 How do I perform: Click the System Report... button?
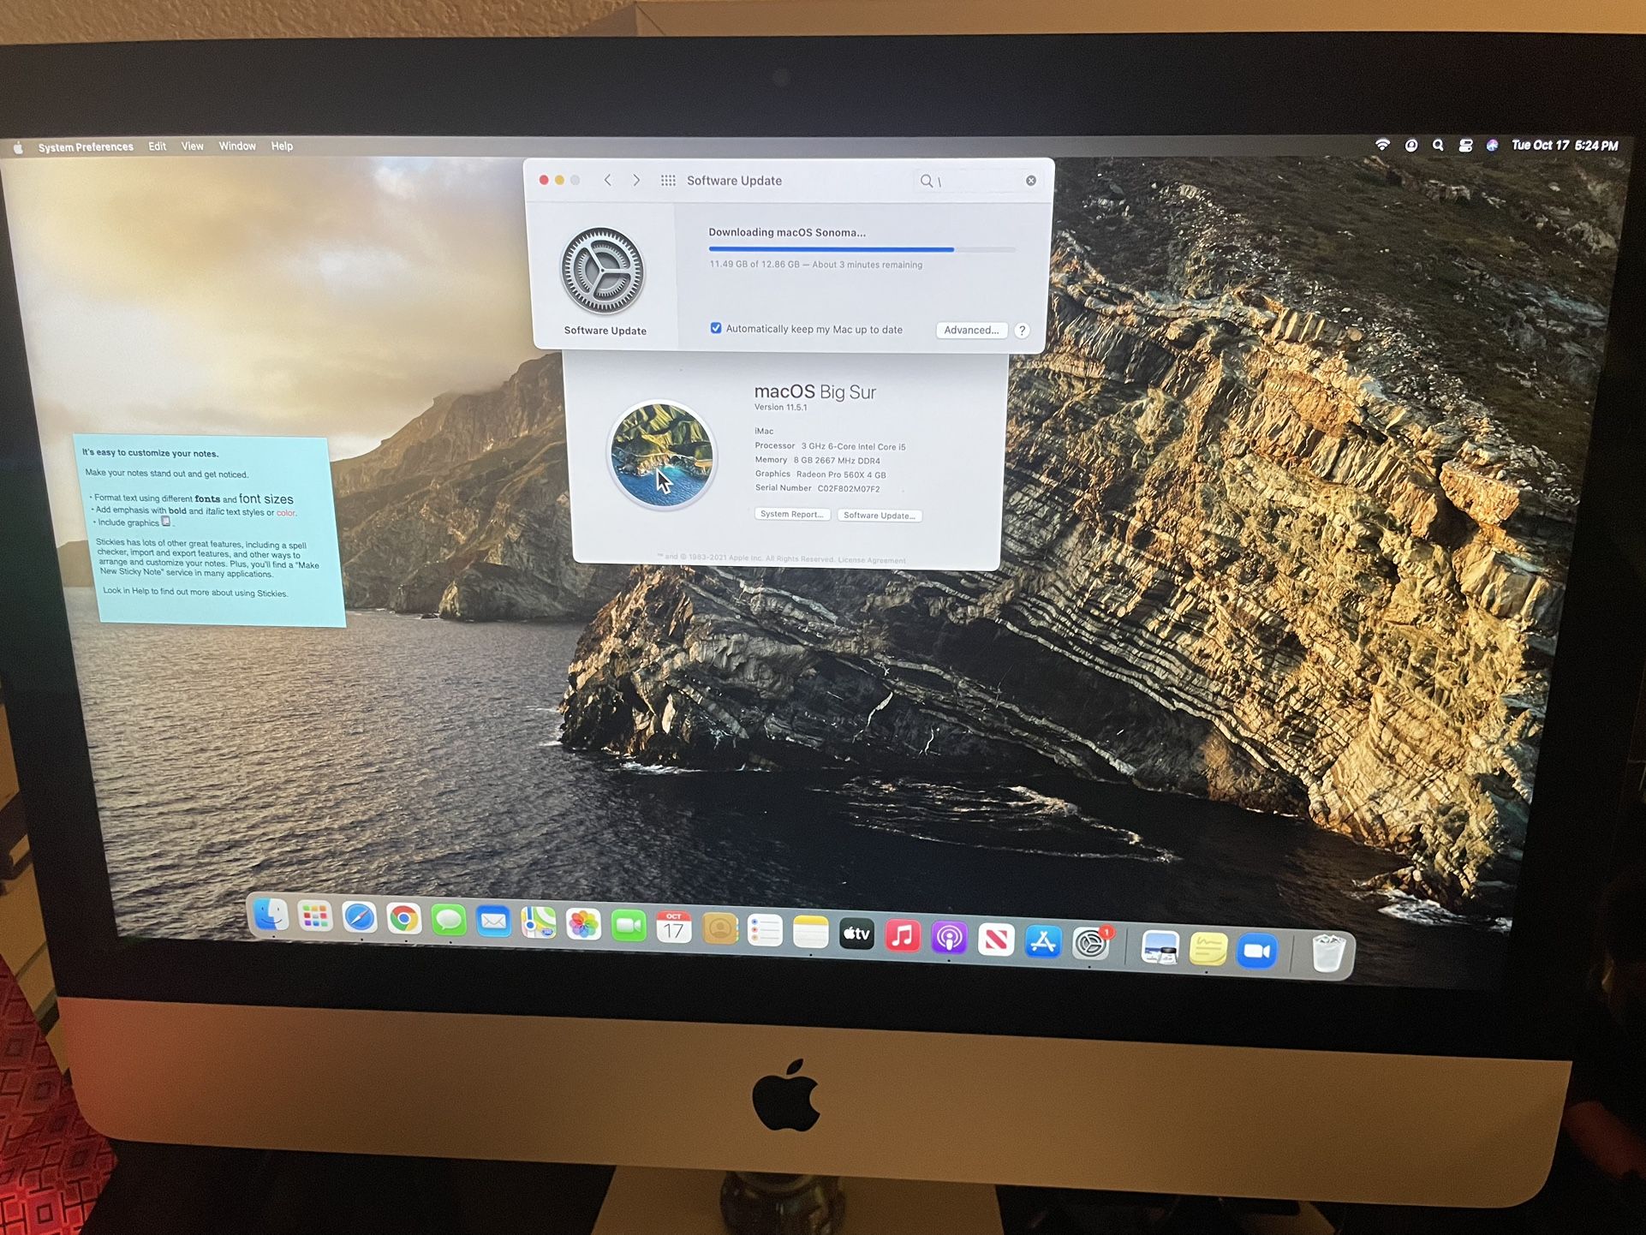pyautogui.click(x=791, y=514)
